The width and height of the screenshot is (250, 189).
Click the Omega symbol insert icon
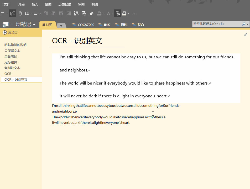pyautogui.click(x=27, y=13)
